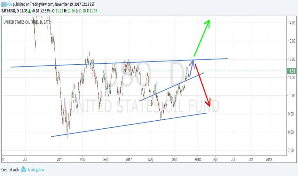Click the TradingView logo icon

(23, 169)
